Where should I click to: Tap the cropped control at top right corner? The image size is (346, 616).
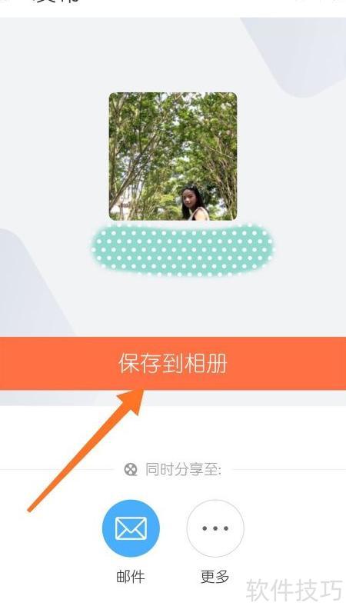pos(320,1)
